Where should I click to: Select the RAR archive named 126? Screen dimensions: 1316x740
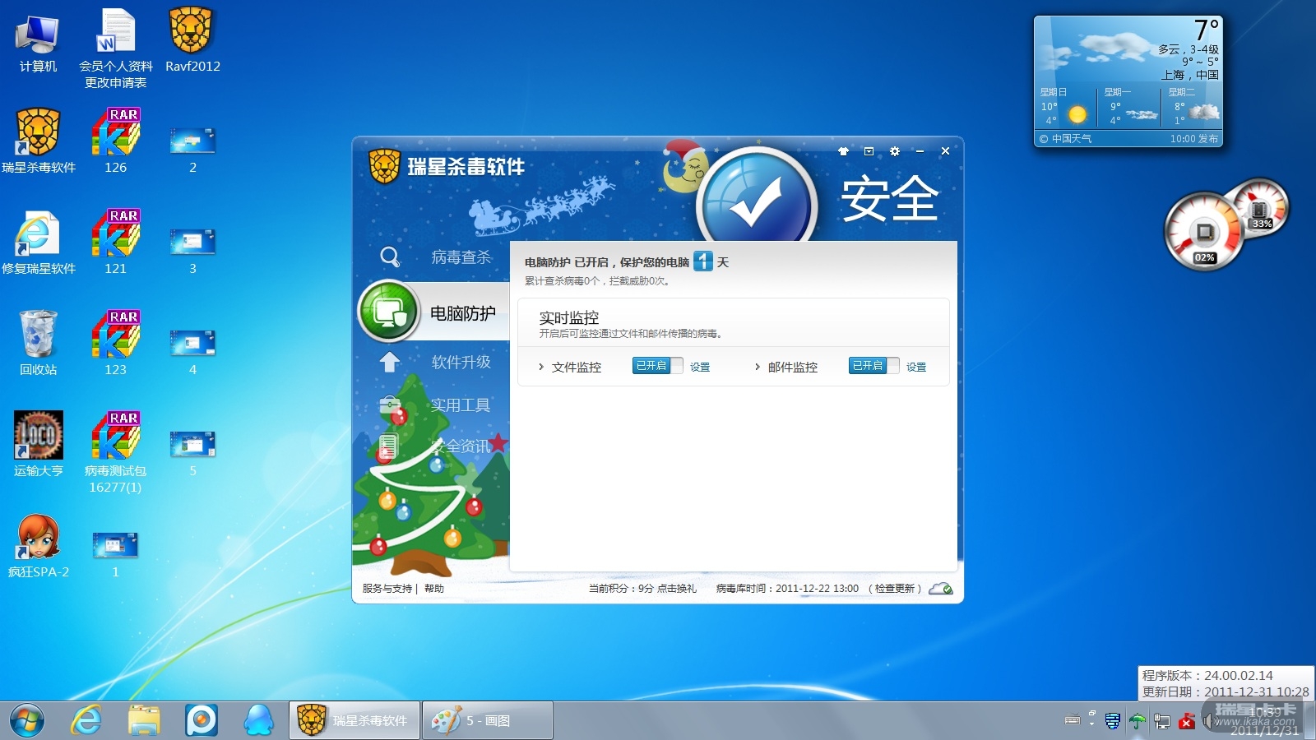tap(115, 141)
